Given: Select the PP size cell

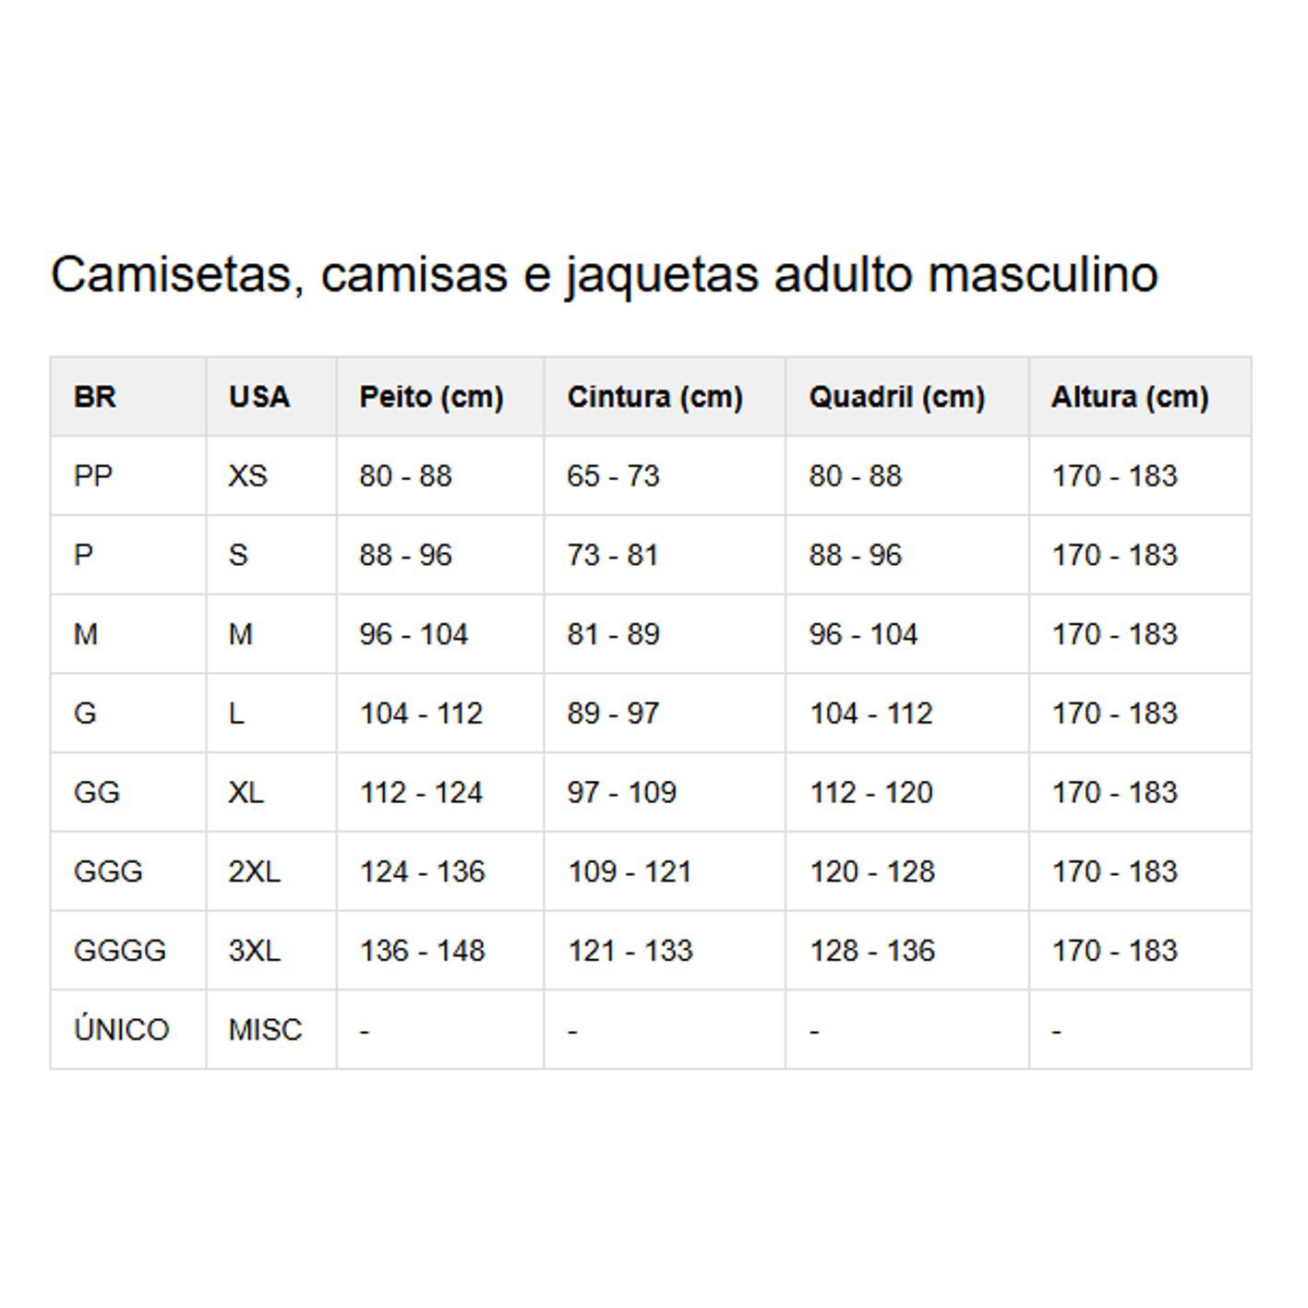Looking at the screenshot, I should coord(93,476).
